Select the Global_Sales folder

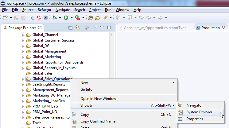42,73
